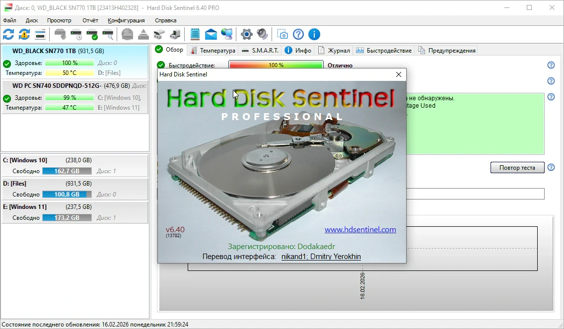Click the greyed round disk globe icon
Image resolution: width=564 pixels, height=329 pixels.
(127, 35)
